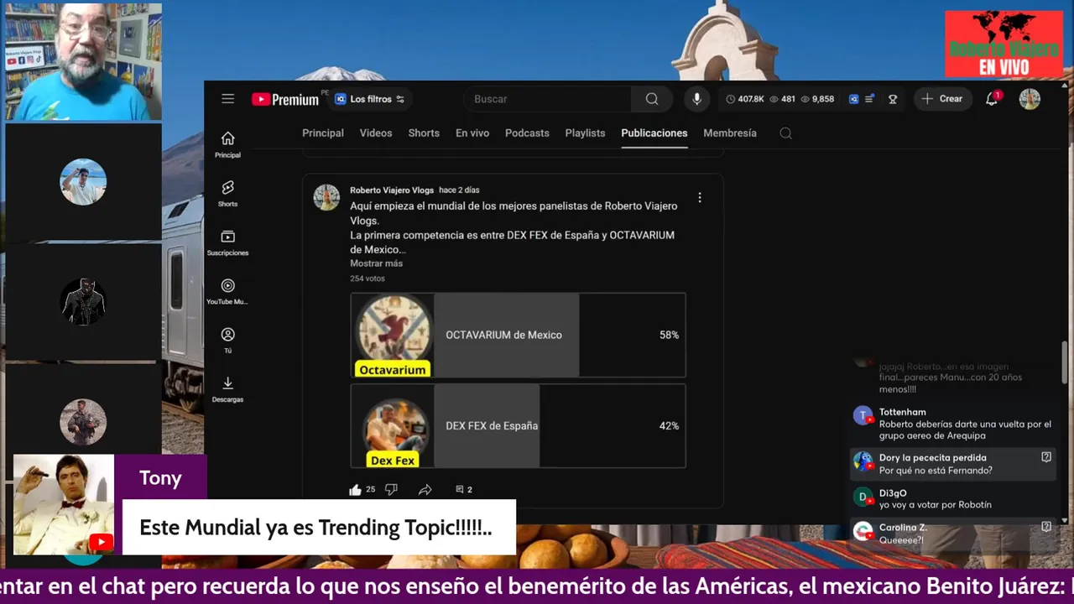Open the Los filtros extension button
This screenshot has width=1074, height=604.
tap(369, 99)
